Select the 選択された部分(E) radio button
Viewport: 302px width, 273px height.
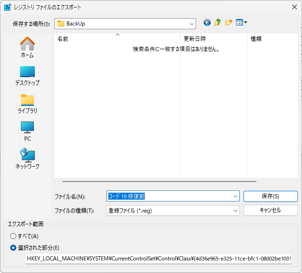pyautogui.click(x=13, y=247)
